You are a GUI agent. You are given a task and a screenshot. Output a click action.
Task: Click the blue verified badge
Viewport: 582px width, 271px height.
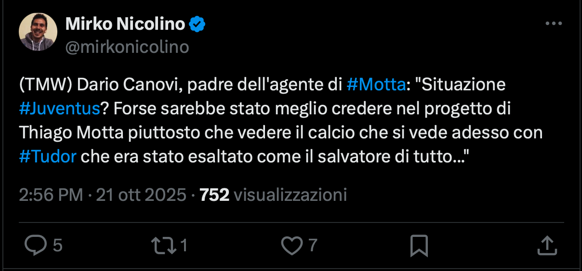pos(197,24)
